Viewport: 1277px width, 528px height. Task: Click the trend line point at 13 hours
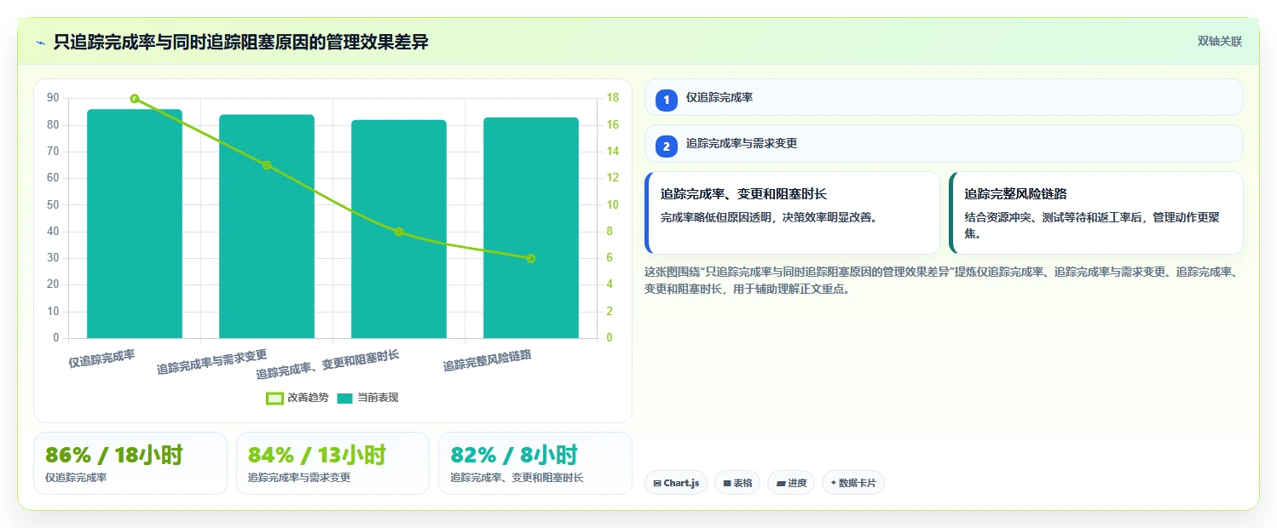[x=267, y=165]
